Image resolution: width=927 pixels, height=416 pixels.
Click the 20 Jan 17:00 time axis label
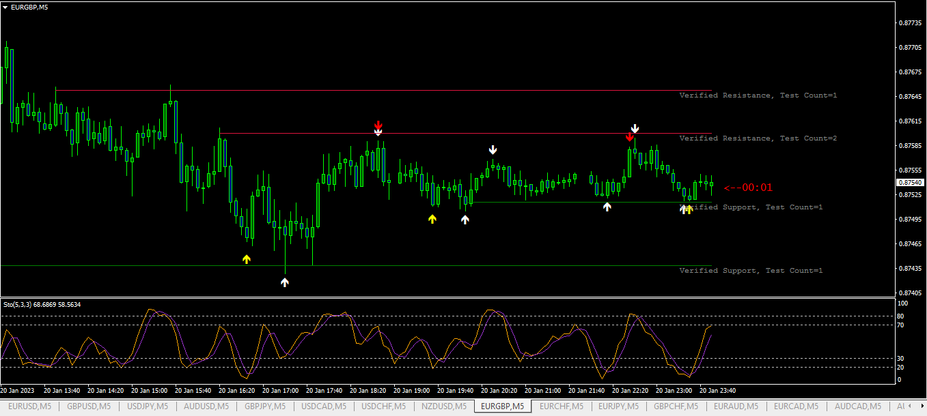tap(281, 391)
